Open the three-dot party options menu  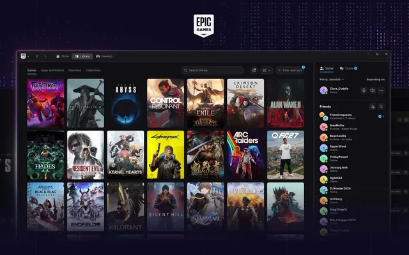[381, 91]
